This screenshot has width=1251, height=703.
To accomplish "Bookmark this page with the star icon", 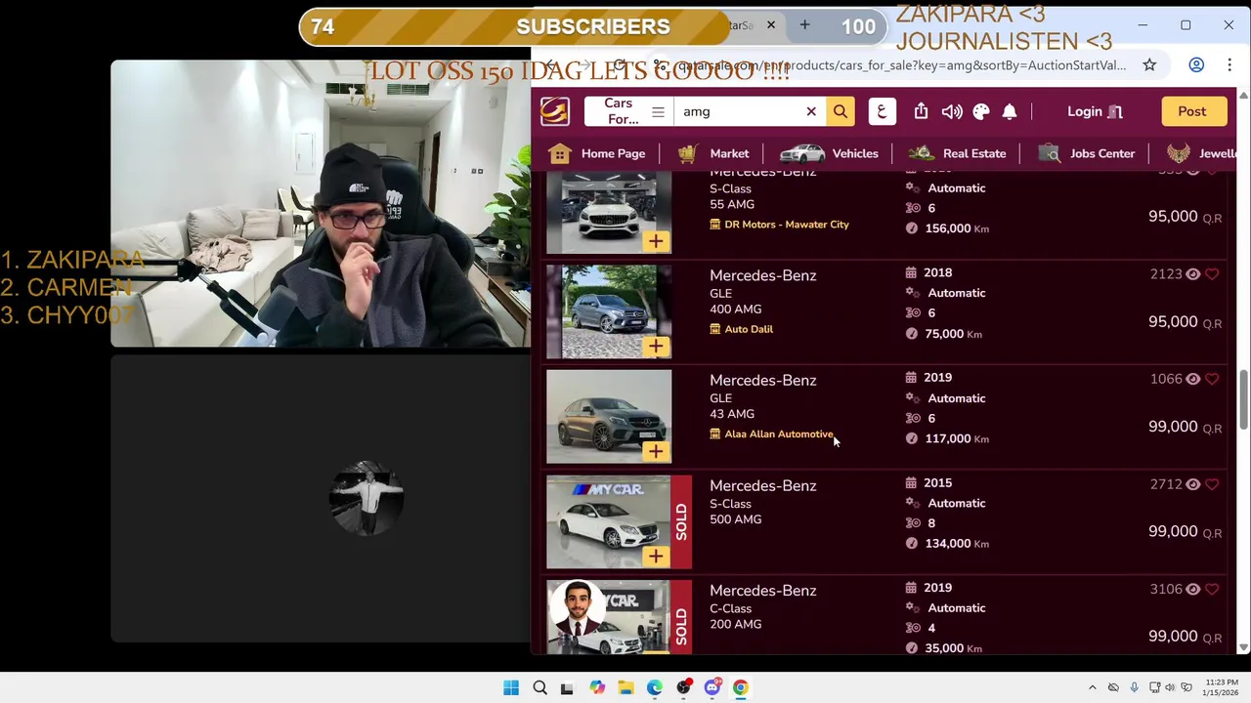I will [x=1149, y=64].
